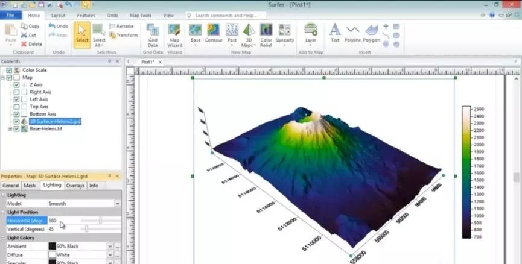
Task: Click the Horizontal degrees slider
Action: click(x=101, y=221)
